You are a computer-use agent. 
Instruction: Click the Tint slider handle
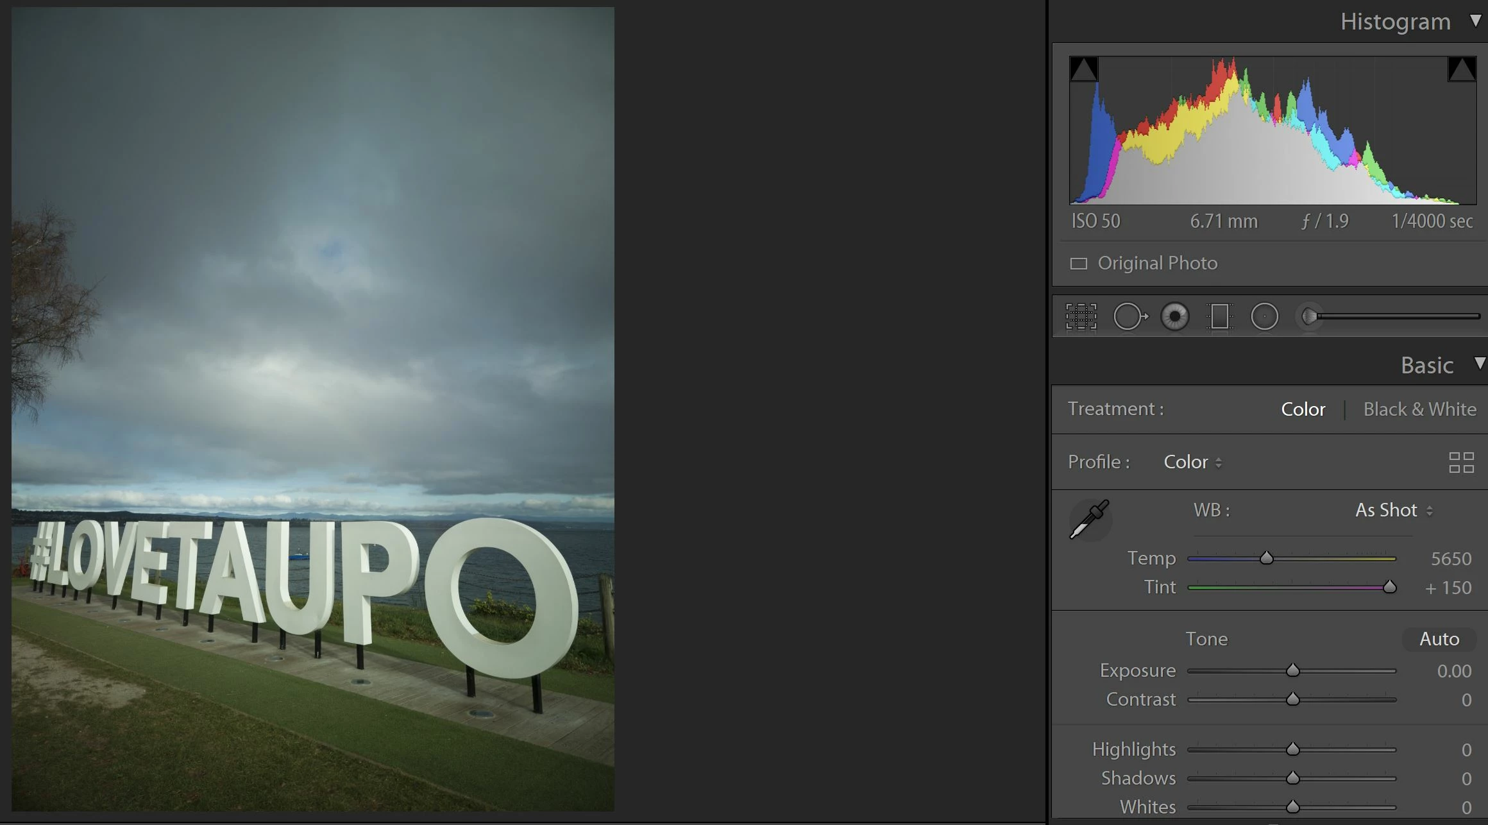coord(1389,587)
